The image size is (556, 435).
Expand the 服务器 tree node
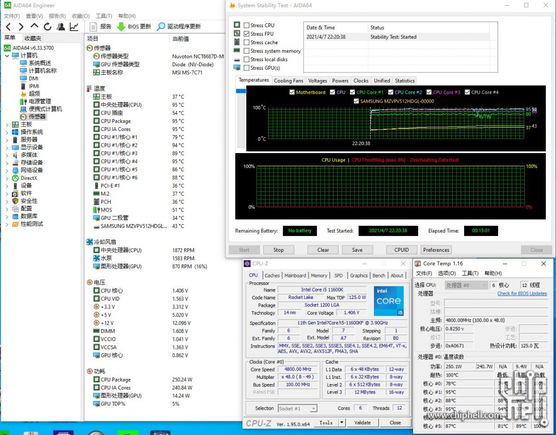point(7,140)
